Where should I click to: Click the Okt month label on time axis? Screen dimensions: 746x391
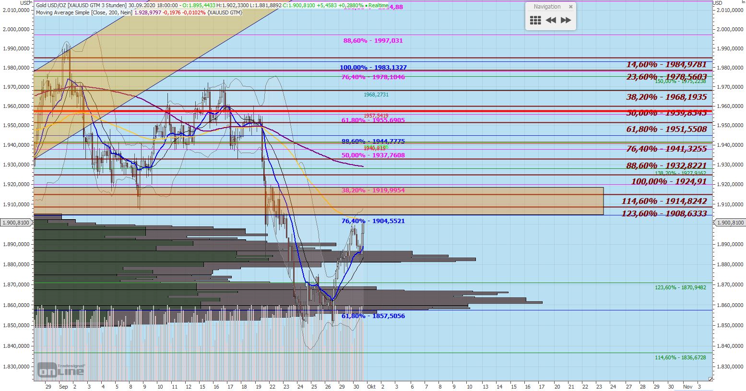point(371,386)
